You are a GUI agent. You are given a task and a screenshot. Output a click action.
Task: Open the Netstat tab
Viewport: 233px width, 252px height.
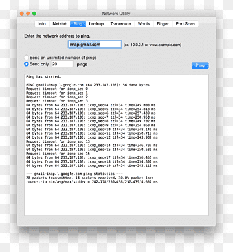click(60, 24)
